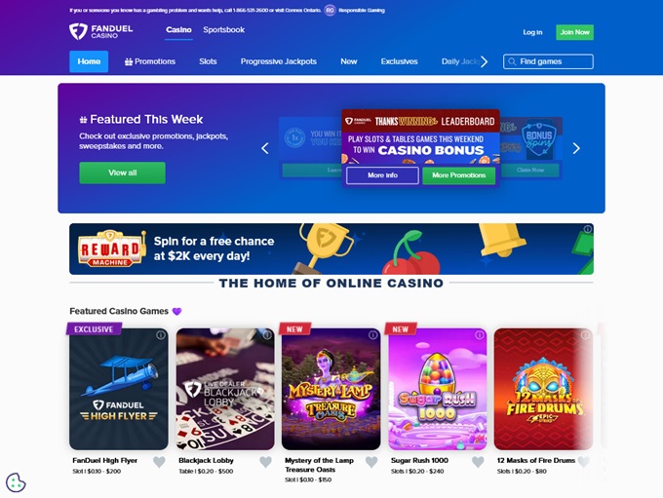The image size is (663, 498).
Task: Click the search magnifier icon
Action: pyautogui.click(x=512, y=61)
